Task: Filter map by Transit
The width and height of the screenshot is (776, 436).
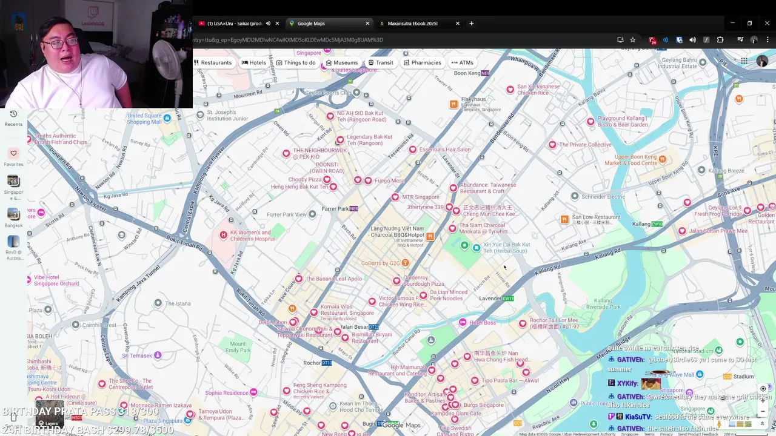Action: coord(381,62)
